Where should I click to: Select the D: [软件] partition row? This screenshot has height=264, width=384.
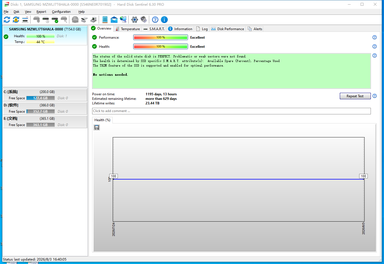(x=45, y=108)
